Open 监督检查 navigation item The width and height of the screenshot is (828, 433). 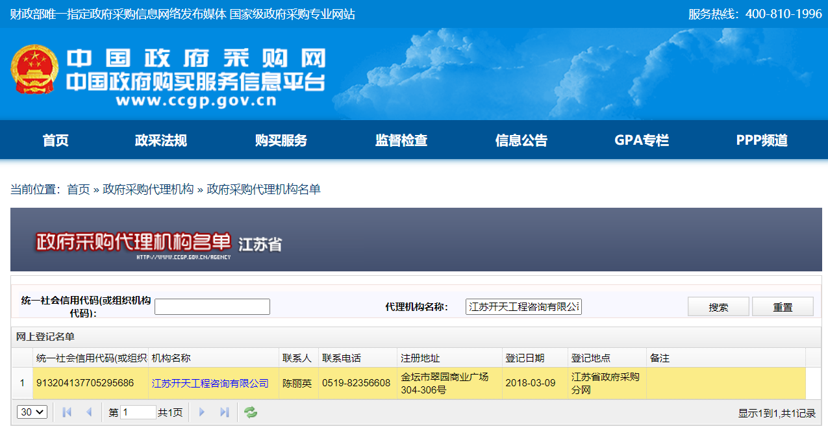(x=401, y=140)
